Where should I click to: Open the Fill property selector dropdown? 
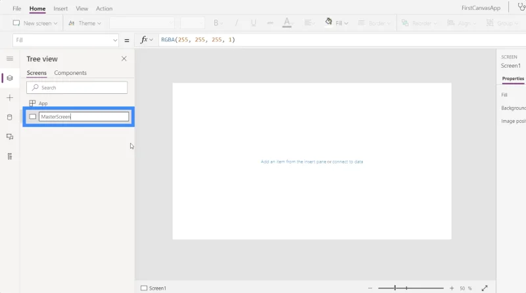[66, 40]
